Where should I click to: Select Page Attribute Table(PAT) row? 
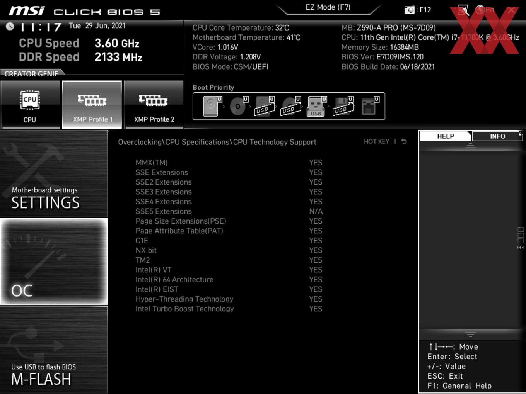(229, 231)
